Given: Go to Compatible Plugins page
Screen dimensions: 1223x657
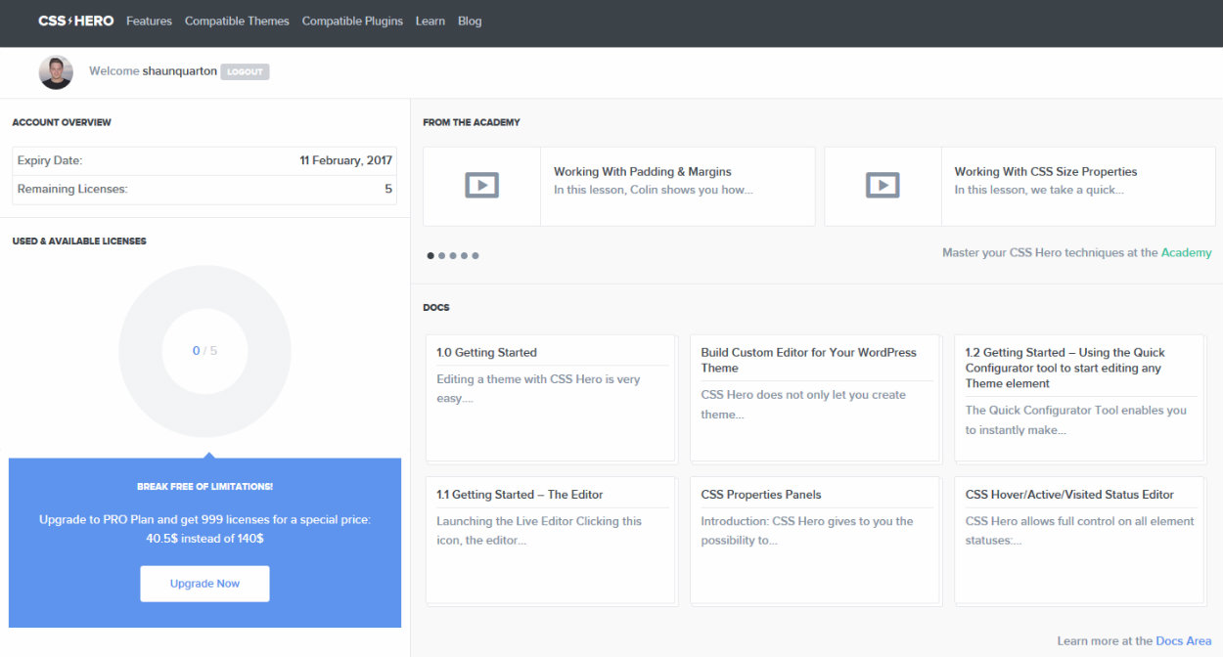Looking at the screenshot, I should coord(352,21).
